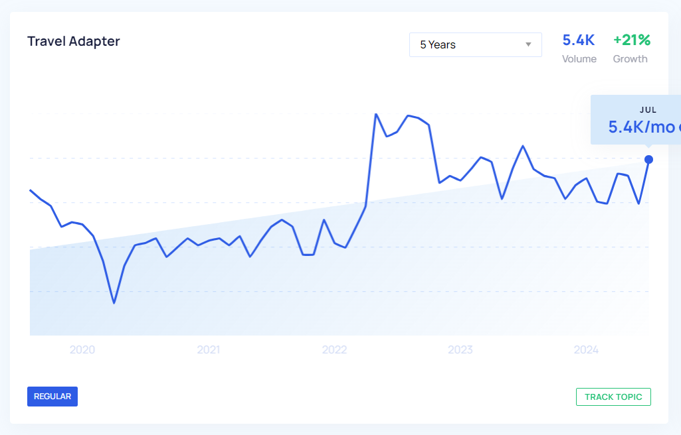Select the Travel Adapter title
This screenshot has width=681, height=435.
[x=74, y=41]
